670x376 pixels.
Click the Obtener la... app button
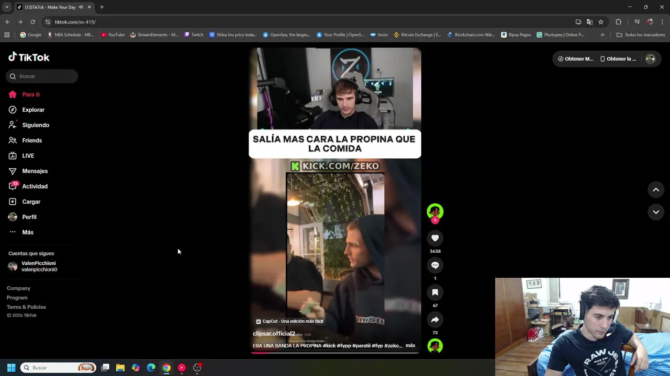tap(618, 59)
